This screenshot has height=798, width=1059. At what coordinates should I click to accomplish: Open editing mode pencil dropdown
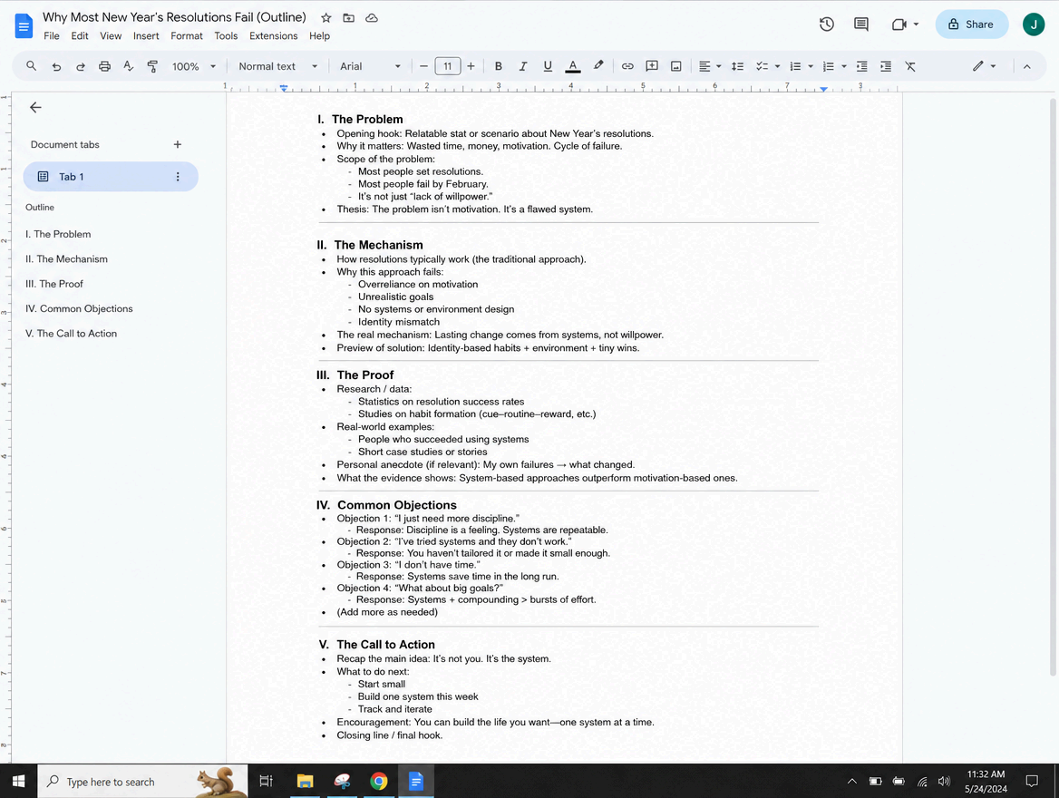[x=984, y=66]
